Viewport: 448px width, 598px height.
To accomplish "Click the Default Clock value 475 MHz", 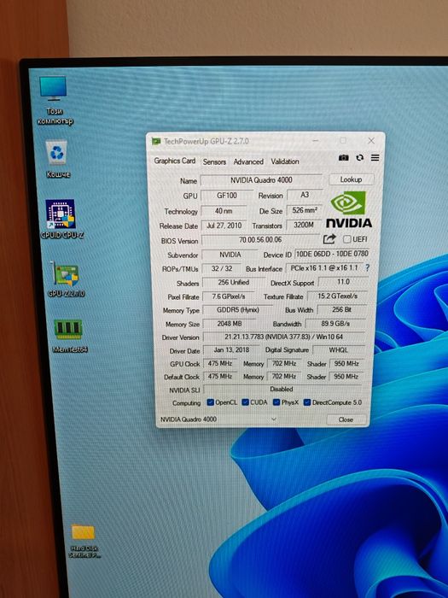I will 220,377.
